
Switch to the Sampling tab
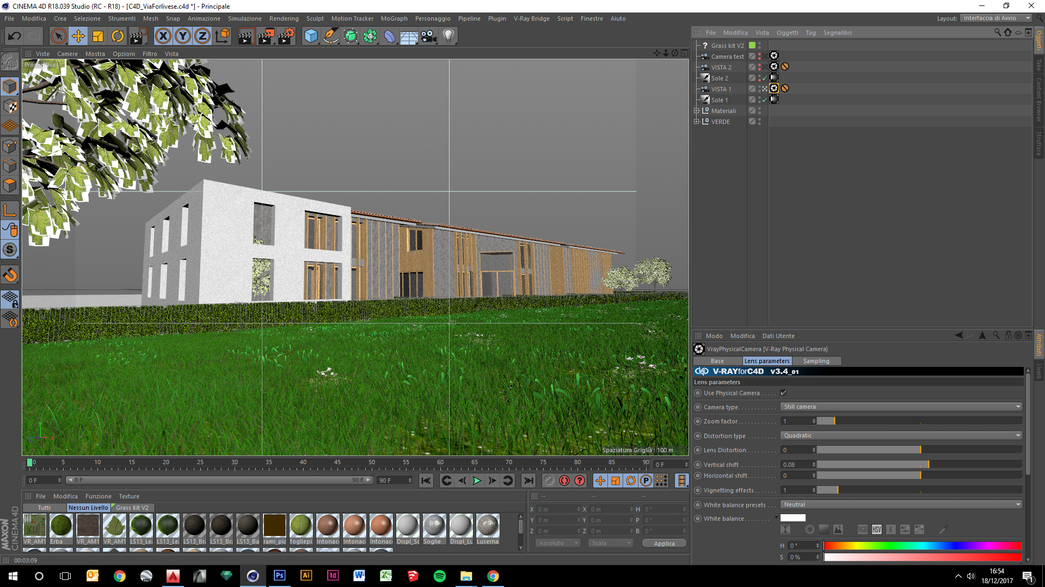[816, 361]
